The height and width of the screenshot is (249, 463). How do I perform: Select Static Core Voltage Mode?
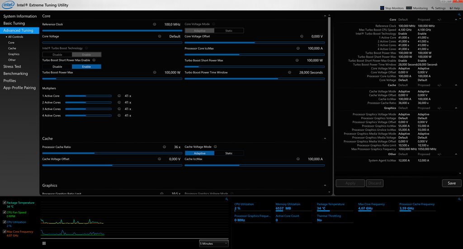point(229,31)
